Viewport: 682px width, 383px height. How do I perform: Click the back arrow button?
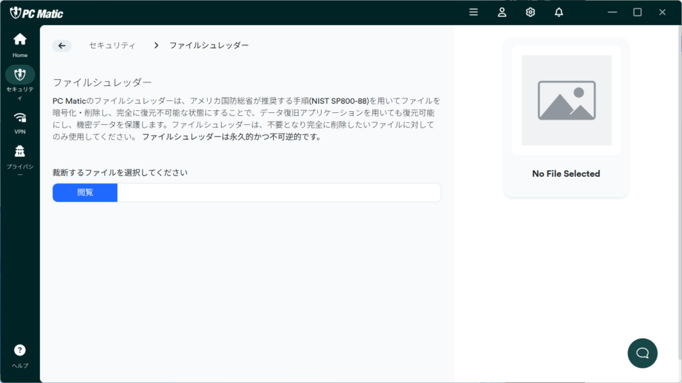(62, 46)
